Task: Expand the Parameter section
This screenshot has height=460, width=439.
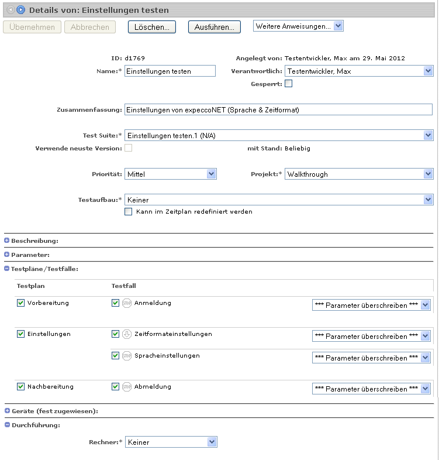Action: coord(7,255)
